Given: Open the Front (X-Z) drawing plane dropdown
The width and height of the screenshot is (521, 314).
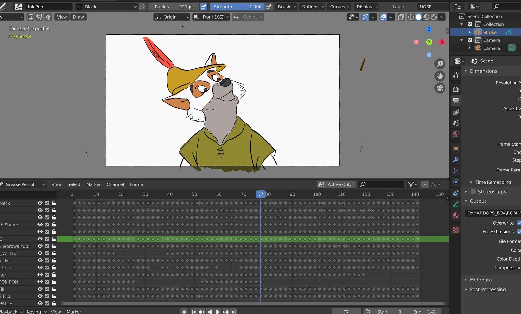Looking at the screenshot, I should (x=211, y=17).
